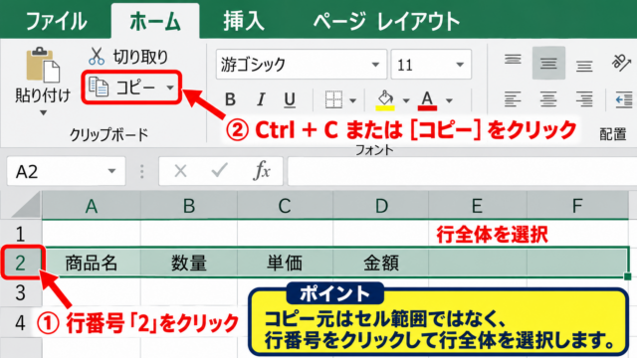Toggle Bold formatting
The image size is (637, 358).
pos(230,99)
